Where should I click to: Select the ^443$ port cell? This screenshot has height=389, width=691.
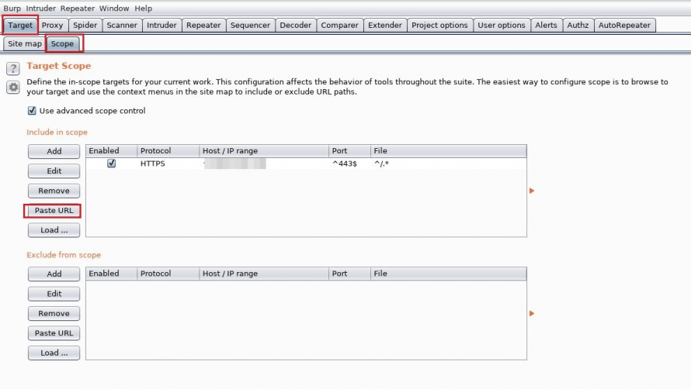349,164
